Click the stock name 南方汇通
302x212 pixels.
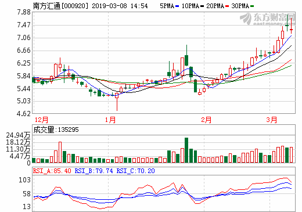point(47,6)
